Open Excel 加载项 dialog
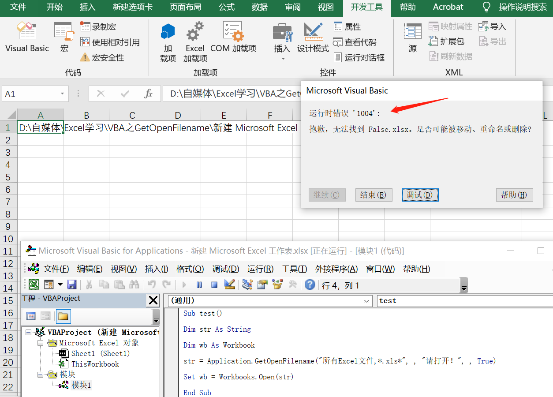 coord(195,42)
